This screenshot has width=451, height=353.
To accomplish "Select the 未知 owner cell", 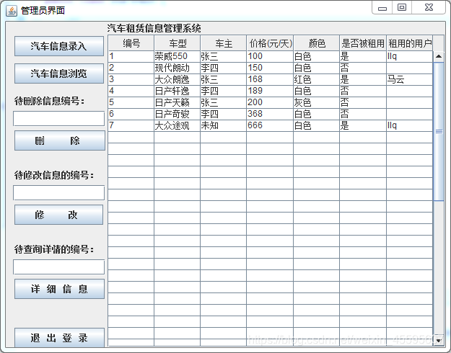I will [224, 125].
